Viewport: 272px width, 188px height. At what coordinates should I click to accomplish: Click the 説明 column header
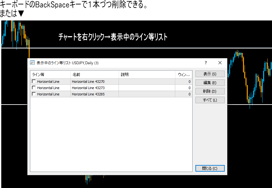(x=147, y=75)
